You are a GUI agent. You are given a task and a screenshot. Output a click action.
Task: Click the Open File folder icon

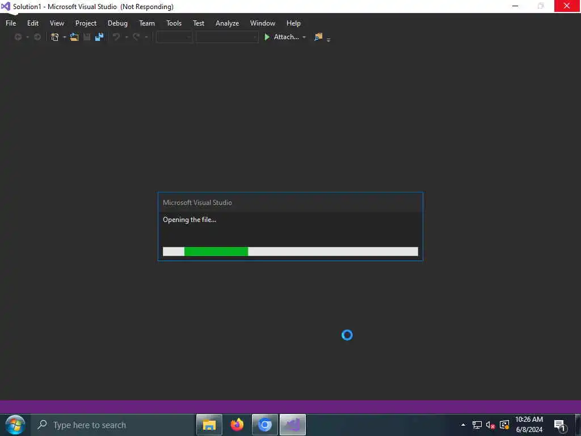tap(74, 37)
